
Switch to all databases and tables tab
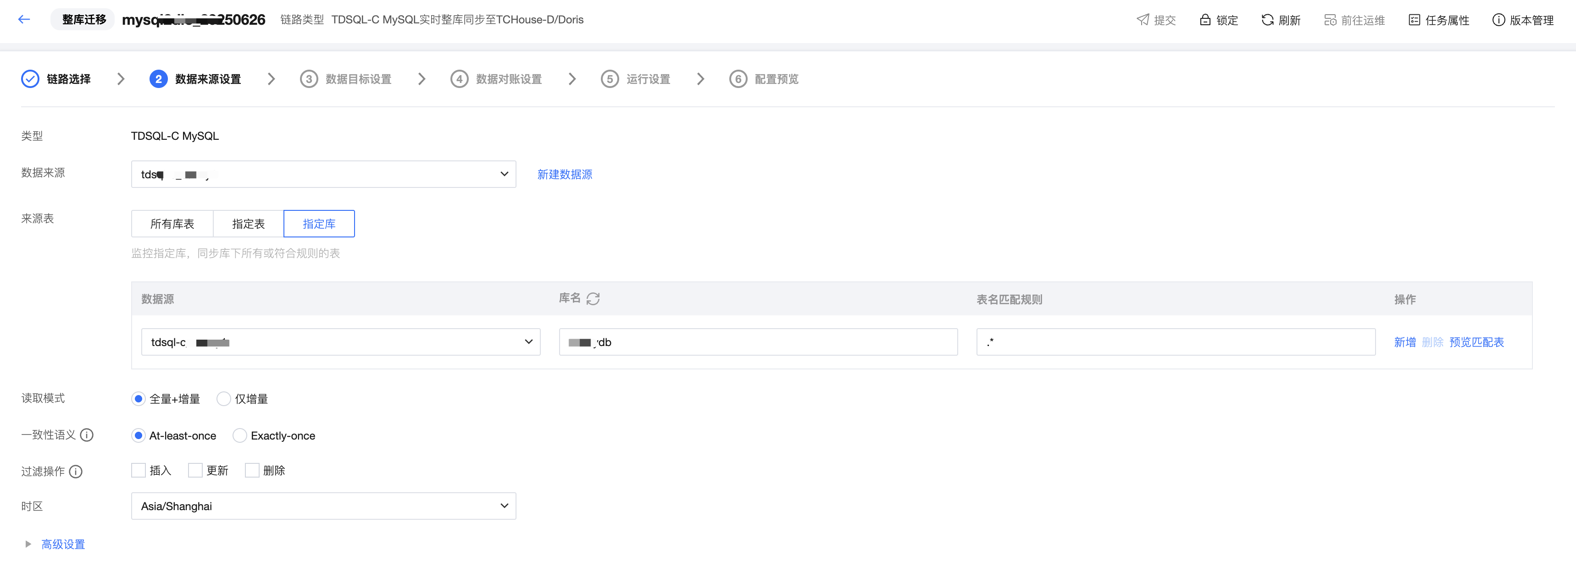click(172, 224)
